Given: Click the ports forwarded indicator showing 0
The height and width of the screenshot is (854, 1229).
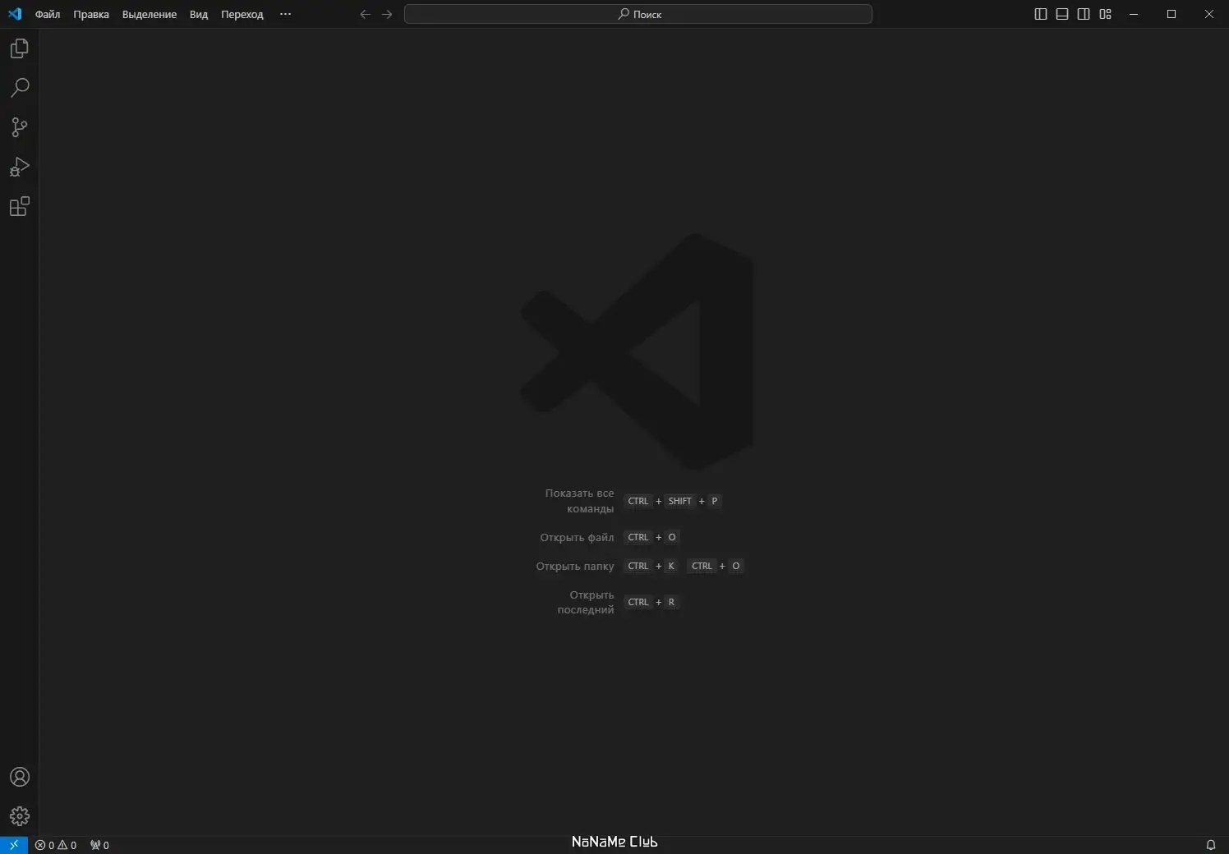Looking at the screenshot, I should pos(99,845).
